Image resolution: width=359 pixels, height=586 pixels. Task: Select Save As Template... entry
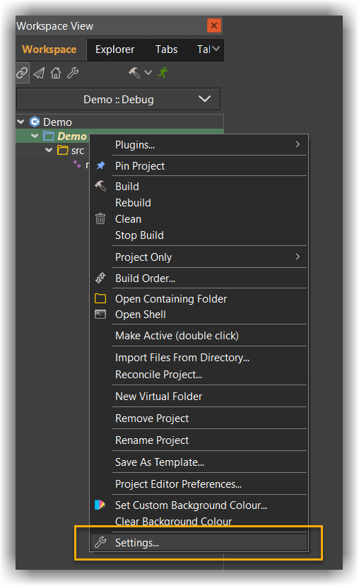point(199,462)
